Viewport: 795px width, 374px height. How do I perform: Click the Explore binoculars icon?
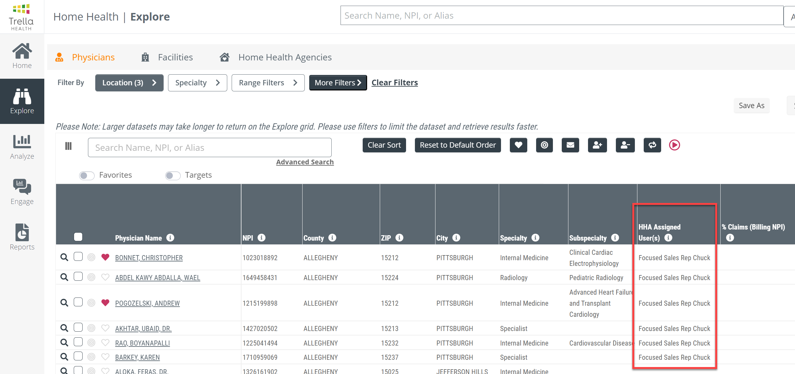[22, 96]
